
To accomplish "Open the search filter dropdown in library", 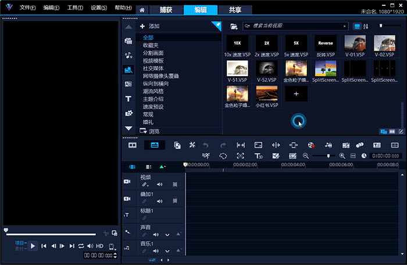I will coord(247,26).
